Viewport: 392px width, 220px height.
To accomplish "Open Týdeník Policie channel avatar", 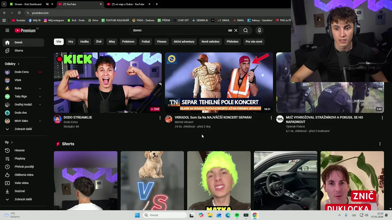I will pyautogui.click(x=280, y=119).
